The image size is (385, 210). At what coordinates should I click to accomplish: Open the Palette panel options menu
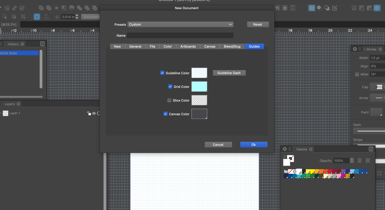pos(371,149)
